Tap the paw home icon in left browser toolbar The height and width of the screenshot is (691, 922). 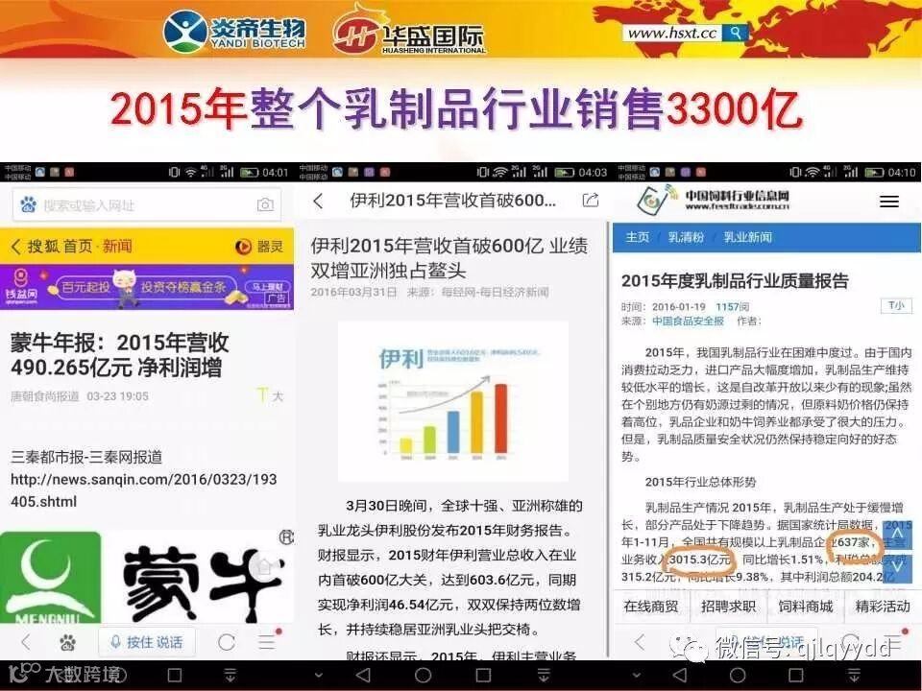pyautogui.click(x=67, y=643)
